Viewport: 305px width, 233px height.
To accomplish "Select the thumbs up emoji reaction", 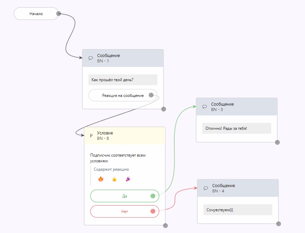I will coord(114,179).
